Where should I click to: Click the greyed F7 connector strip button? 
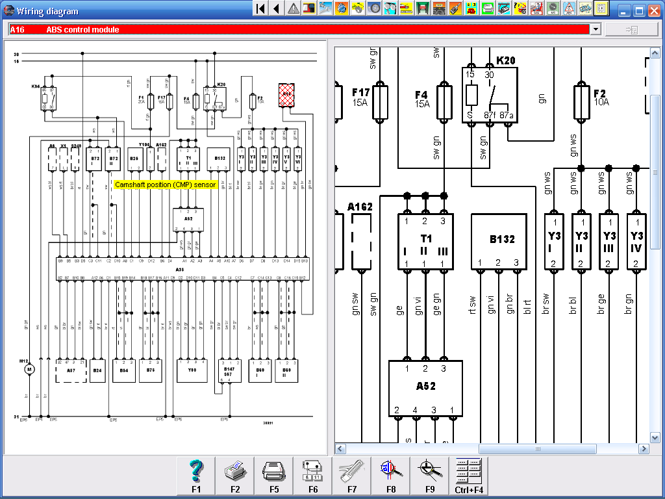[x=352, y=476]
